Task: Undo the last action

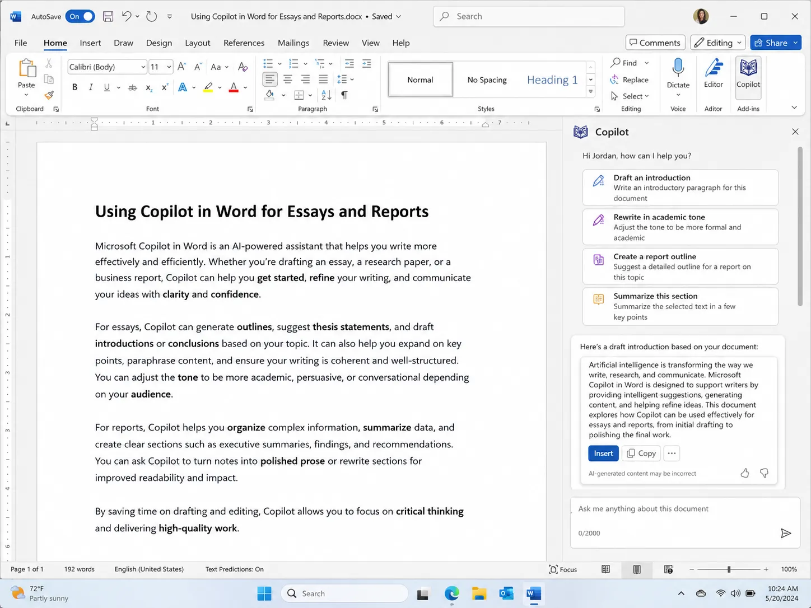Action: click(127, 16)
